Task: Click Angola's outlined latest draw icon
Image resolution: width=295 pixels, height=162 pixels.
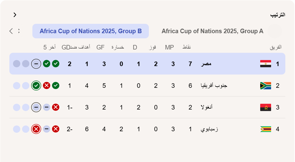Action: pos(36,107)
